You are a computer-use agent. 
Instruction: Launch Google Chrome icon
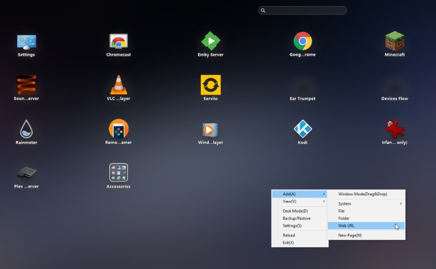click(303, 42)
